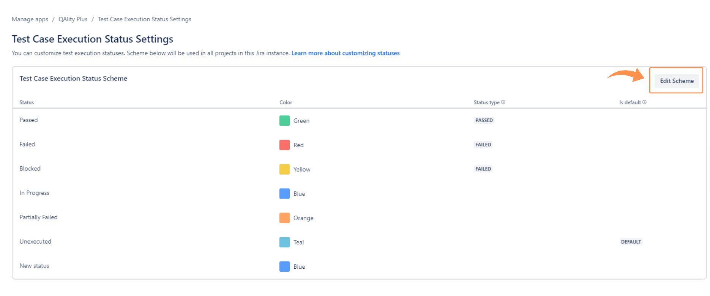710x296 pixels.
Task: Click the FAILED badge in Blocked row
Action: [x=483, y=169]
